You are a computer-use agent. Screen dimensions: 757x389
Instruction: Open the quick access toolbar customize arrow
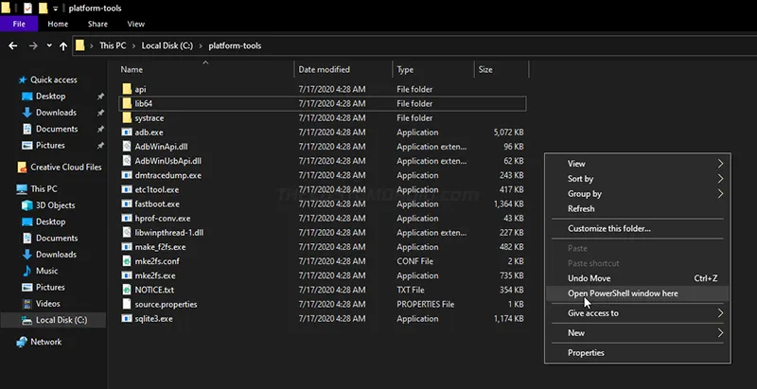[x=56, y=9]
